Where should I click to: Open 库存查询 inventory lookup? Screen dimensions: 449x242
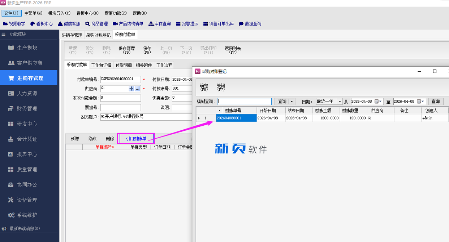(159, 24)
